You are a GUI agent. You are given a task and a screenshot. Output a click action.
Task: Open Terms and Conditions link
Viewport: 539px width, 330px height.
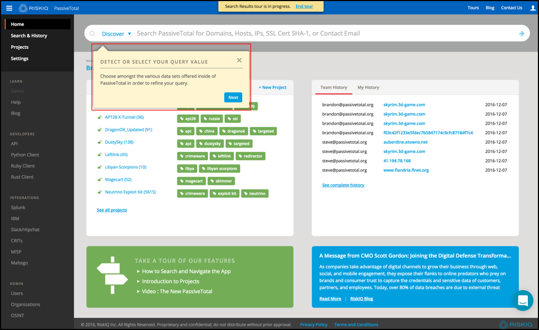(x=356, y=324)
